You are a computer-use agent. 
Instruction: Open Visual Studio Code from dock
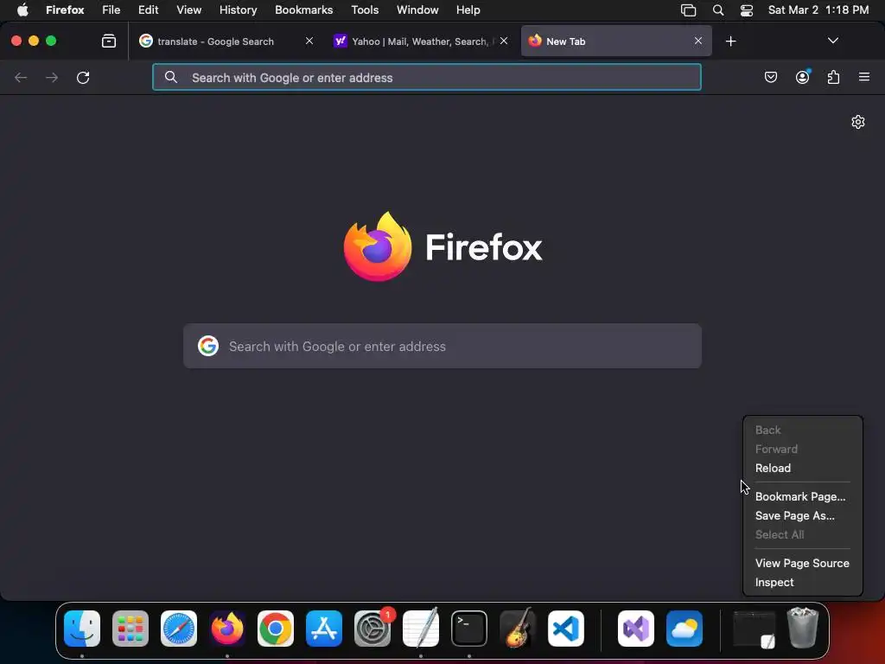coord(566,629)
